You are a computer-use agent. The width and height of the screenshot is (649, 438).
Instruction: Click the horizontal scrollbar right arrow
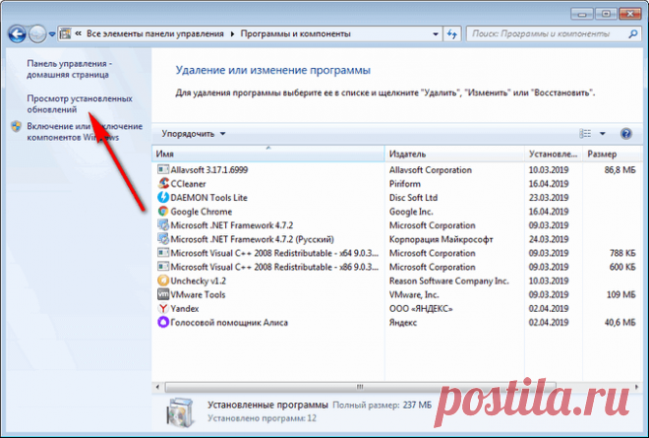tap(636, 387)
